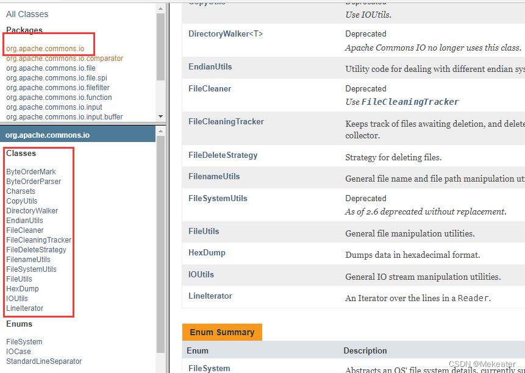This screenshot has height=373, width=525.
Task: Click the Enum column header
Action: pos(198,350)
